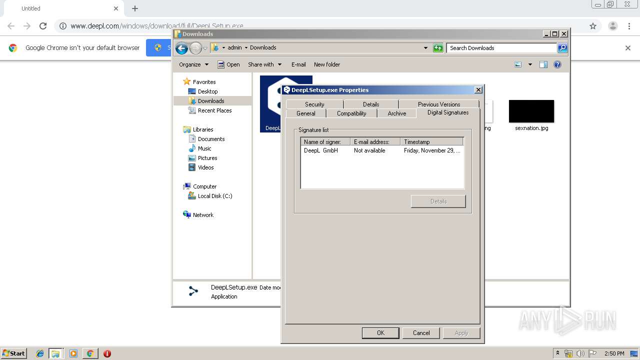Screen dimensions: 640x360
Task: Select Computer in the navigation pane
Action: click(204, 186)
